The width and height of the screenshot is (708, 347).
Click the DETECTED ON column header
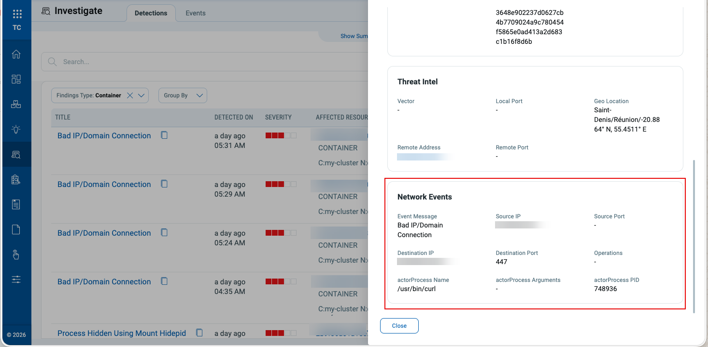234,117
